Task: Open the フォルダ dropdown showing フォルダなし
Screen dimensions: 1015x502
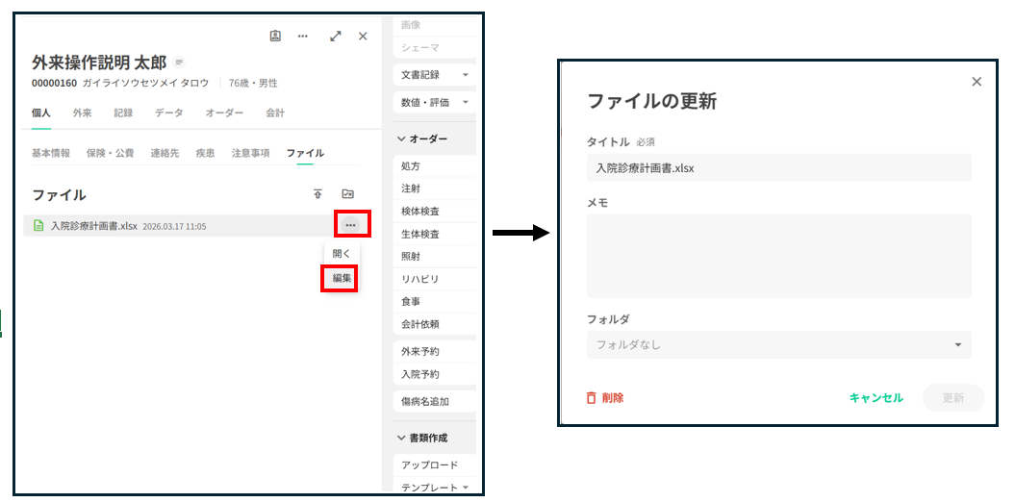Action: click(778, 345)
